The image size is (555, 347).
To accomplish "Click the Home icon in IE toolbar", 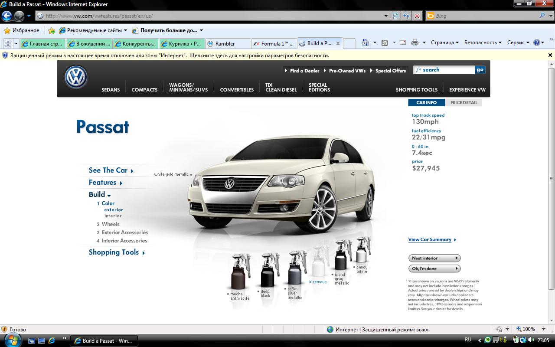I will (366, 43).
